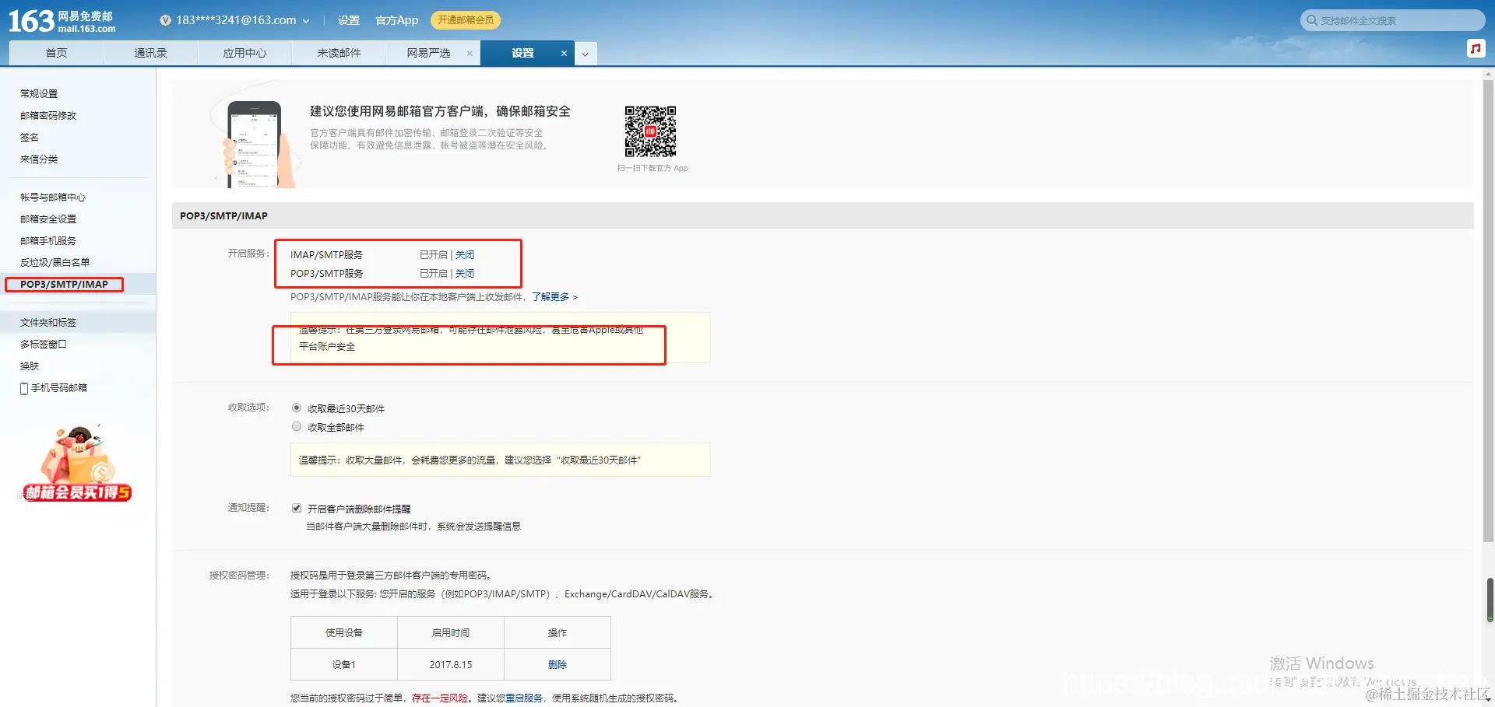The height and width of the screenshot is (707, 1495).
Task: Click the phone icon beside 手机号码邮箱
Action: coord(24,388)
